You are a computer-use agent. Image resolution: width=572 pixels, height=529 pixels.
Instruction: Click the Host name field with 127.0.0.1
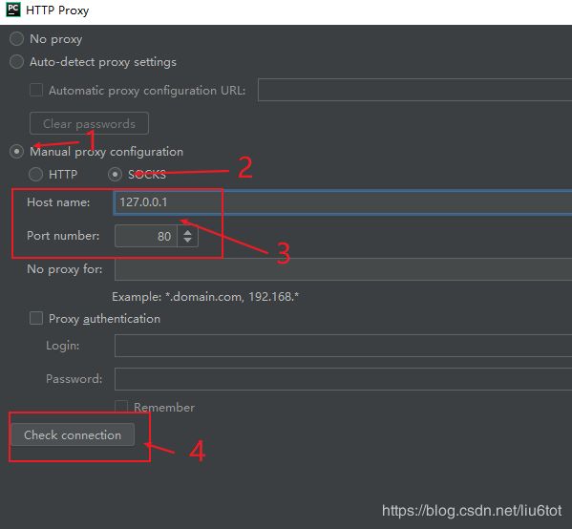point(343,202)
